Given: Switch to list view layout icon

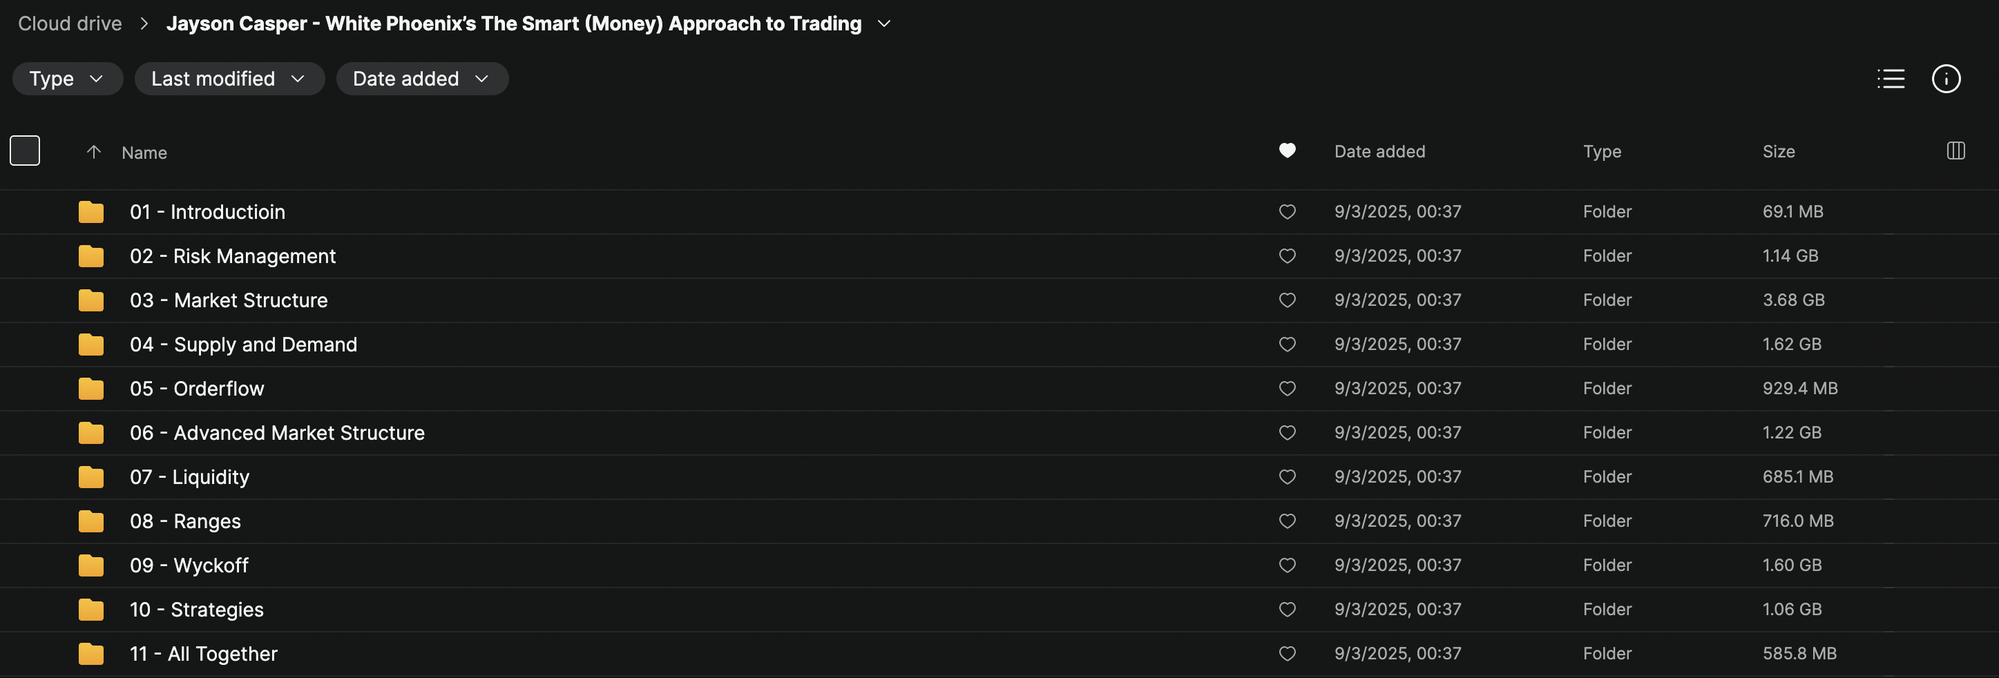Looking at the screenshot, I should 1891,78.
